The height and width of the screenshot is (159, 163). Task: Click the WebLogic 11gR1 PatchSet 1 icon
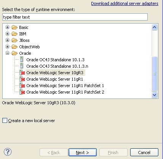(x=22, y=86)
